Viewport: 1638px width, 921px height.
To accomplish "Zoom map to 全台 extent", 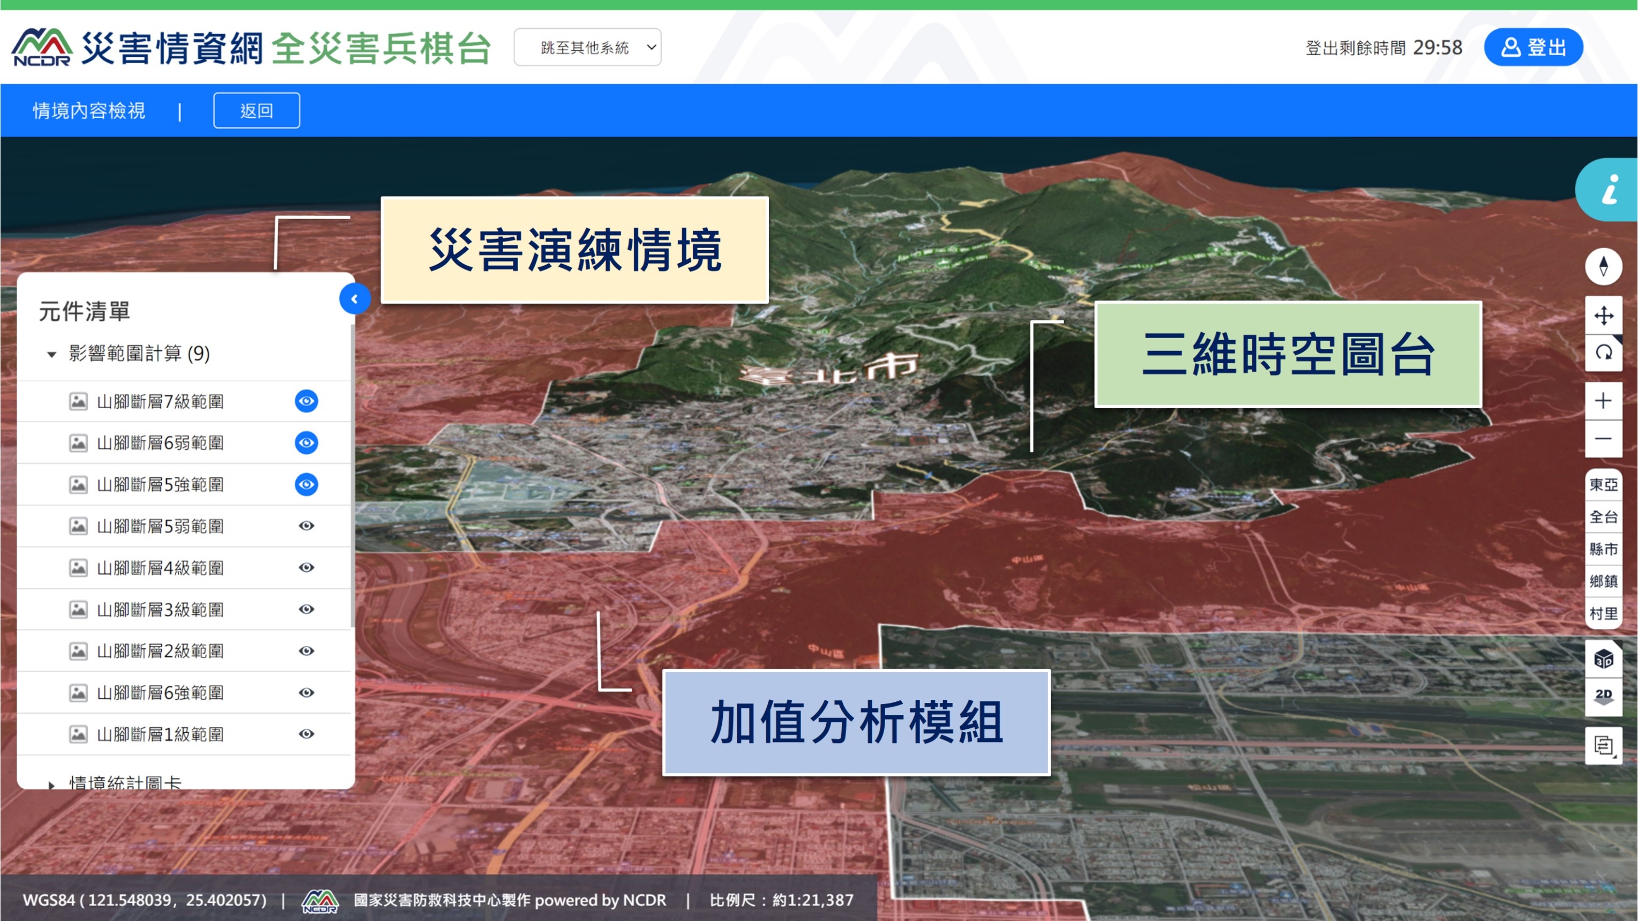I will [1603, 516].
